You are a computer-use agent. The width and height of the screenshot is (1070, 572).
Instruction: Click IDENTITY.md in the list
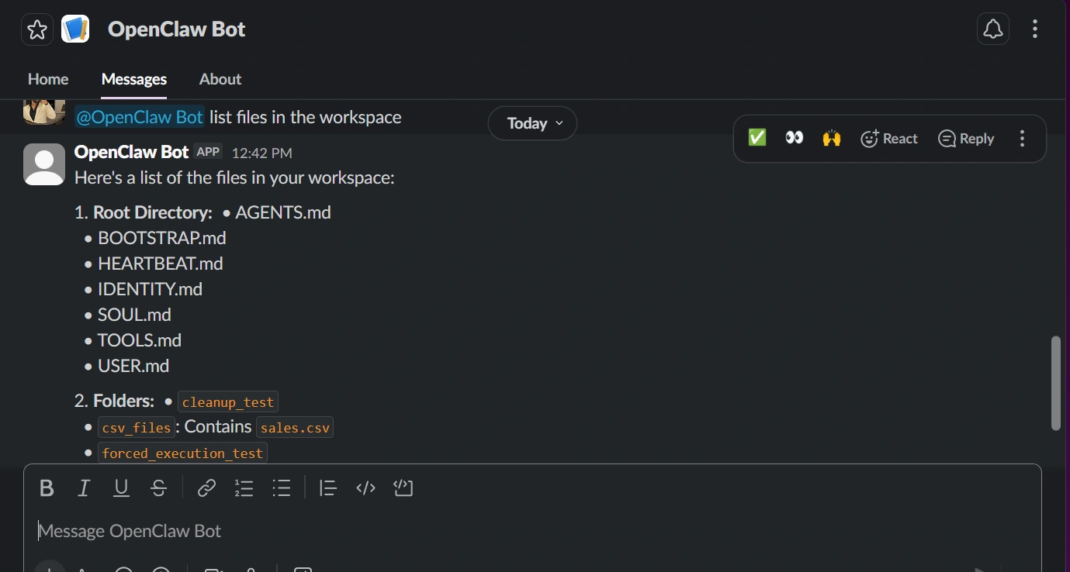point(151,289)
